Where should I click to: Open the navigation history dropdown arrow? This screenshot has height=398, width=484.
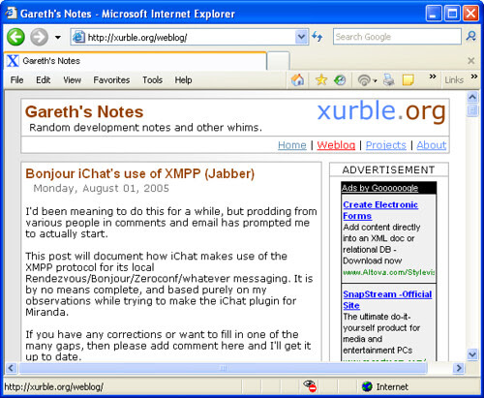click(x=58, y=38)
